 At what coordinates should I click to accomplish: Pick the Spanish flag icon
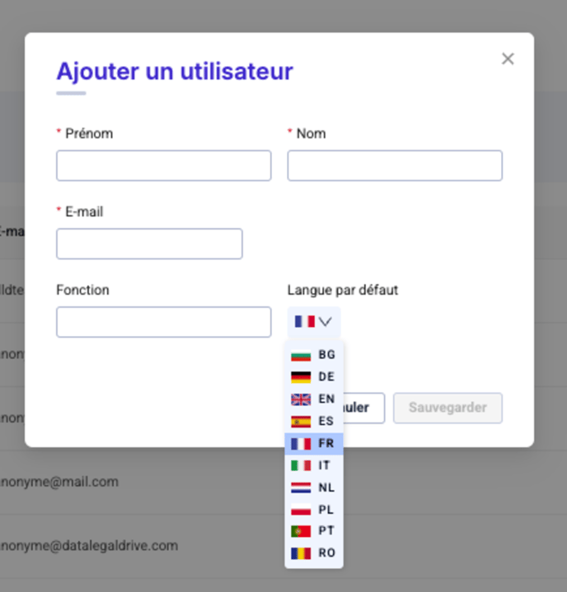click(x=301, y=422)
